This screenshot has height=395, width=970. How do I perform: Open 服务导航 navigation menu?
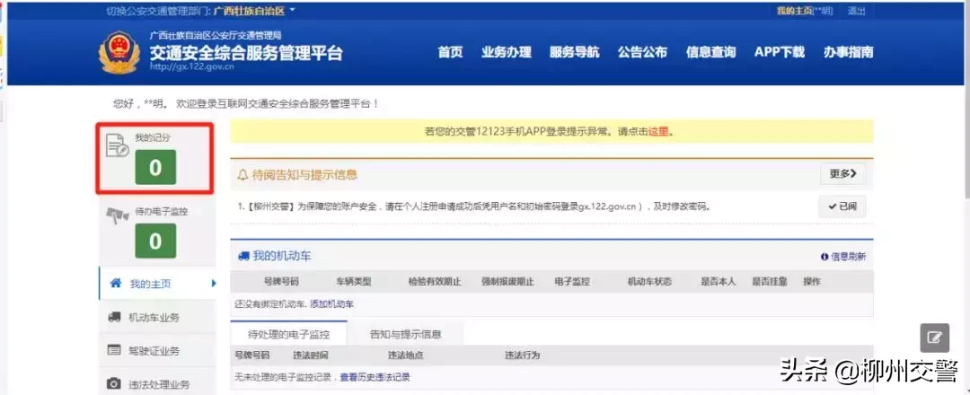click(x=574, y=53)
